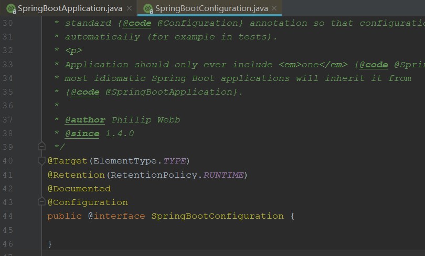This screenshot has width=425, height=256.
Task: Click the SpringBootConfiguration type name on line 44
Action: coord(217,216)
